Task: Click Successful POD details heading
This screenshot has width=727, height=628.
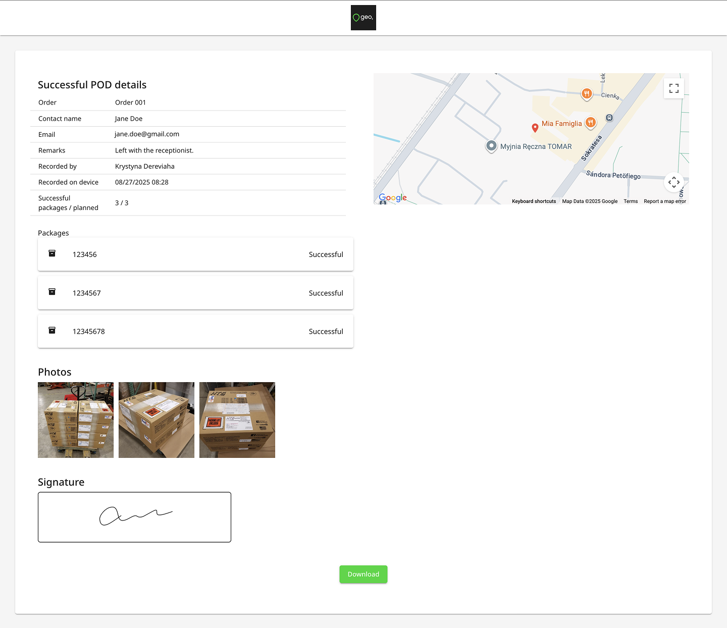Action: (92, 85)
